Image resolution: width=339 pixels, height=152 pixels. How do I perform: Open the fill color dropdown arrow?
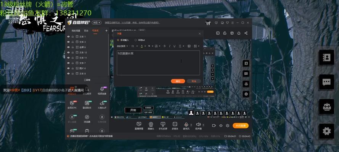pyautogui.click(x=152, y=46)
